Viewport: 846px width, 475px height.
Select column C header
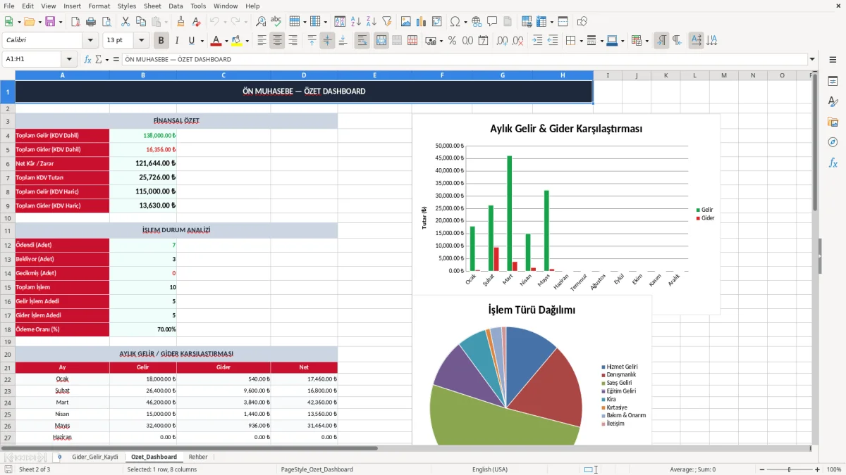223,75
